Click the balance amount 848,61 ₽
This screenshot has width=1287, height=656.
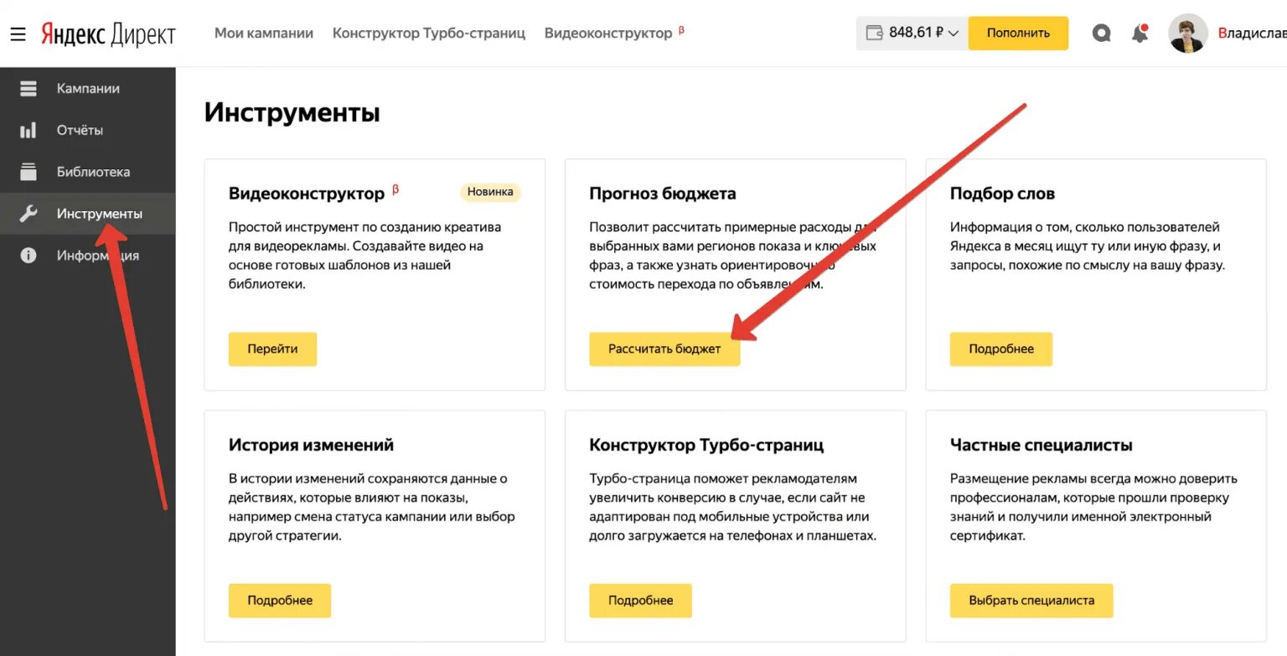tap(917, 34)
